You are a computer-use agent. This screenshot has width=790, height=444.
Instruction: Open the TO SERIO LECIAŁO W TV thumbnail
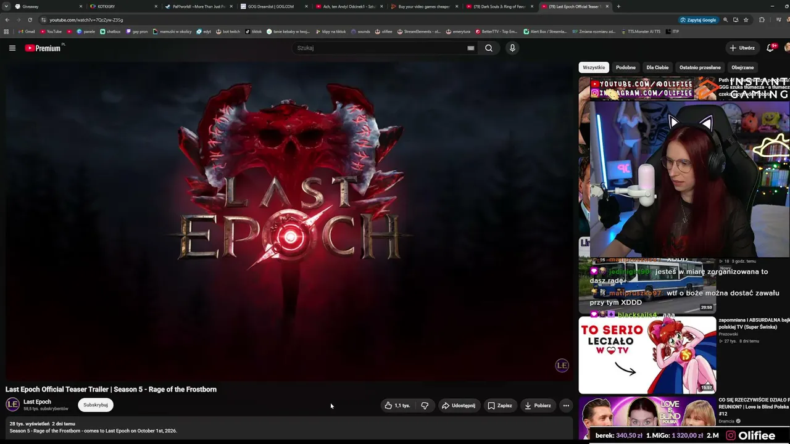click(647, 355)
